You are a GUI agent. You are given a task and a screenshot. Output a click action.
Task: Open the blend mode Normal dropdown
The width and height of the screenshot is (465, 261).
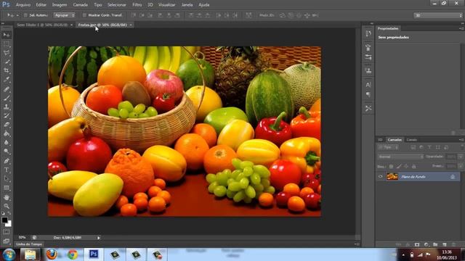[x=400, y=157]
